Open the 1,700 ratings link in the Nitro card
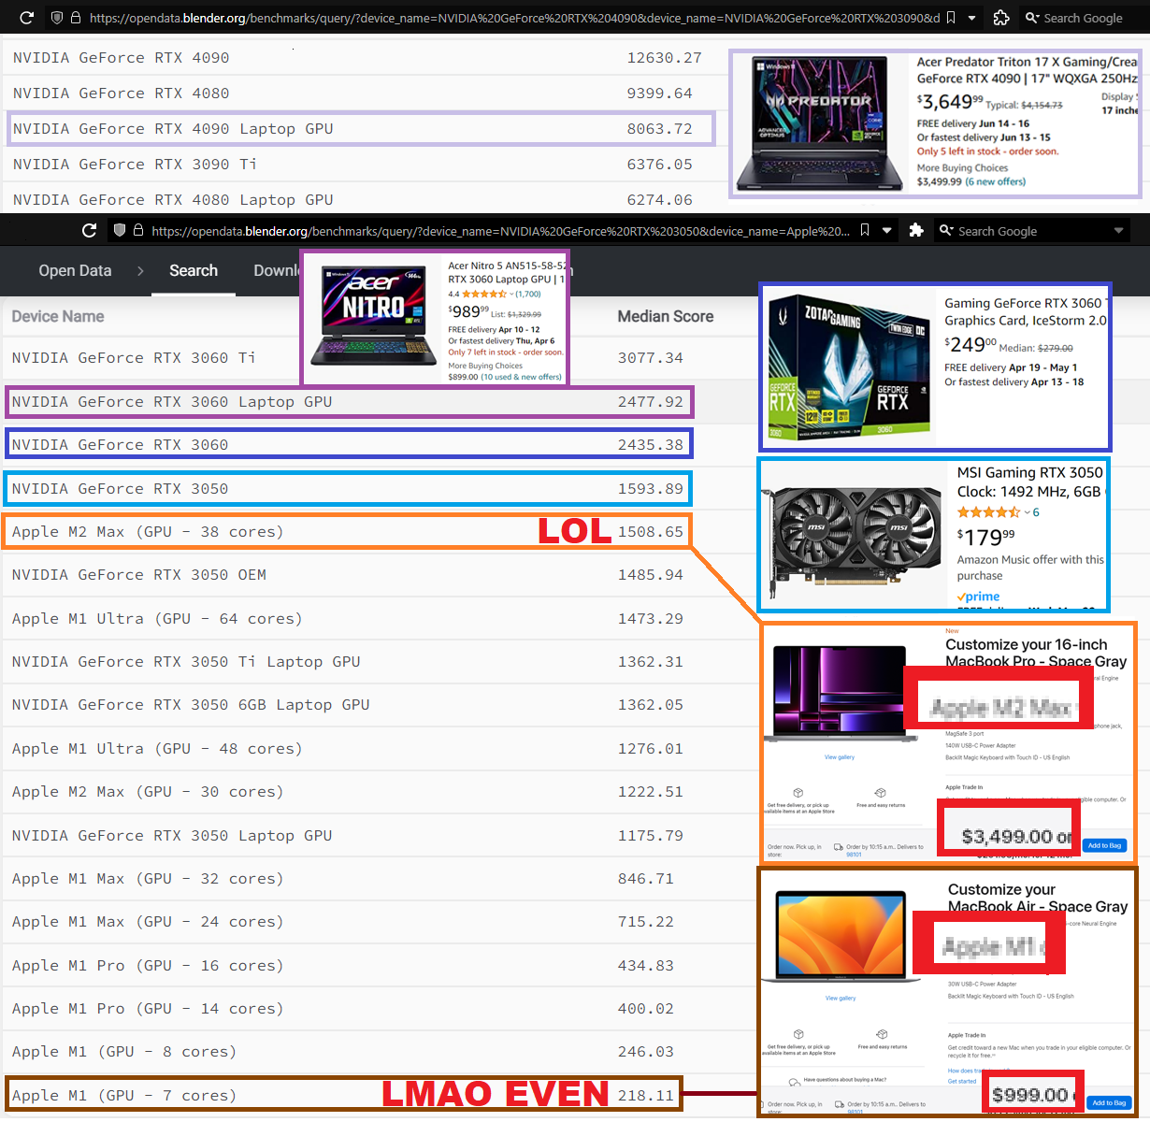 click(x=527, y=294)
